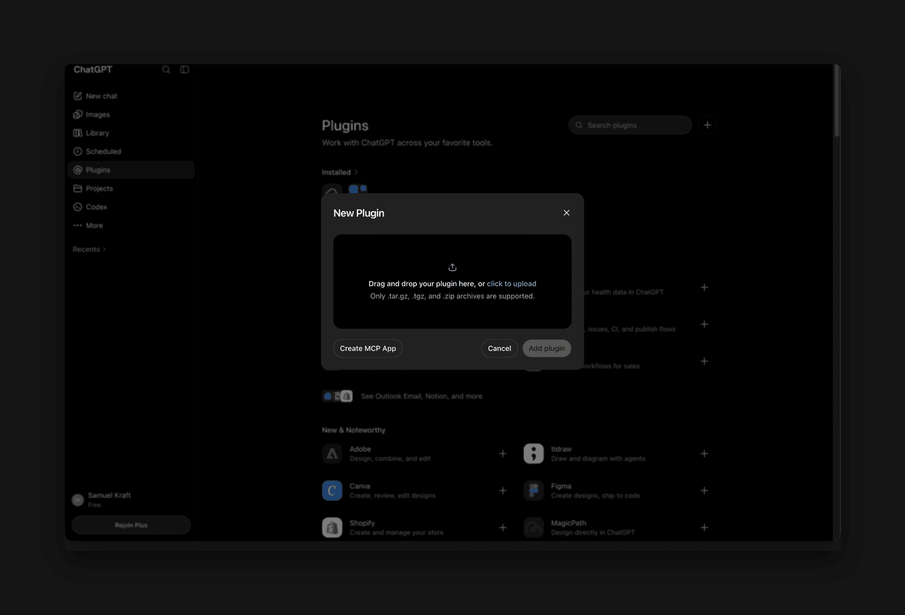Add the MagicPath plugin

click(x=704, y=528)
